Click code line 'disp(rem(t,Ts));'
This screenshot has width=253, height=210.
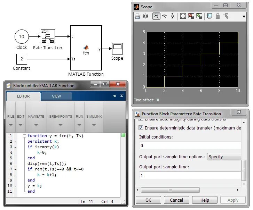tap(47, 163)
